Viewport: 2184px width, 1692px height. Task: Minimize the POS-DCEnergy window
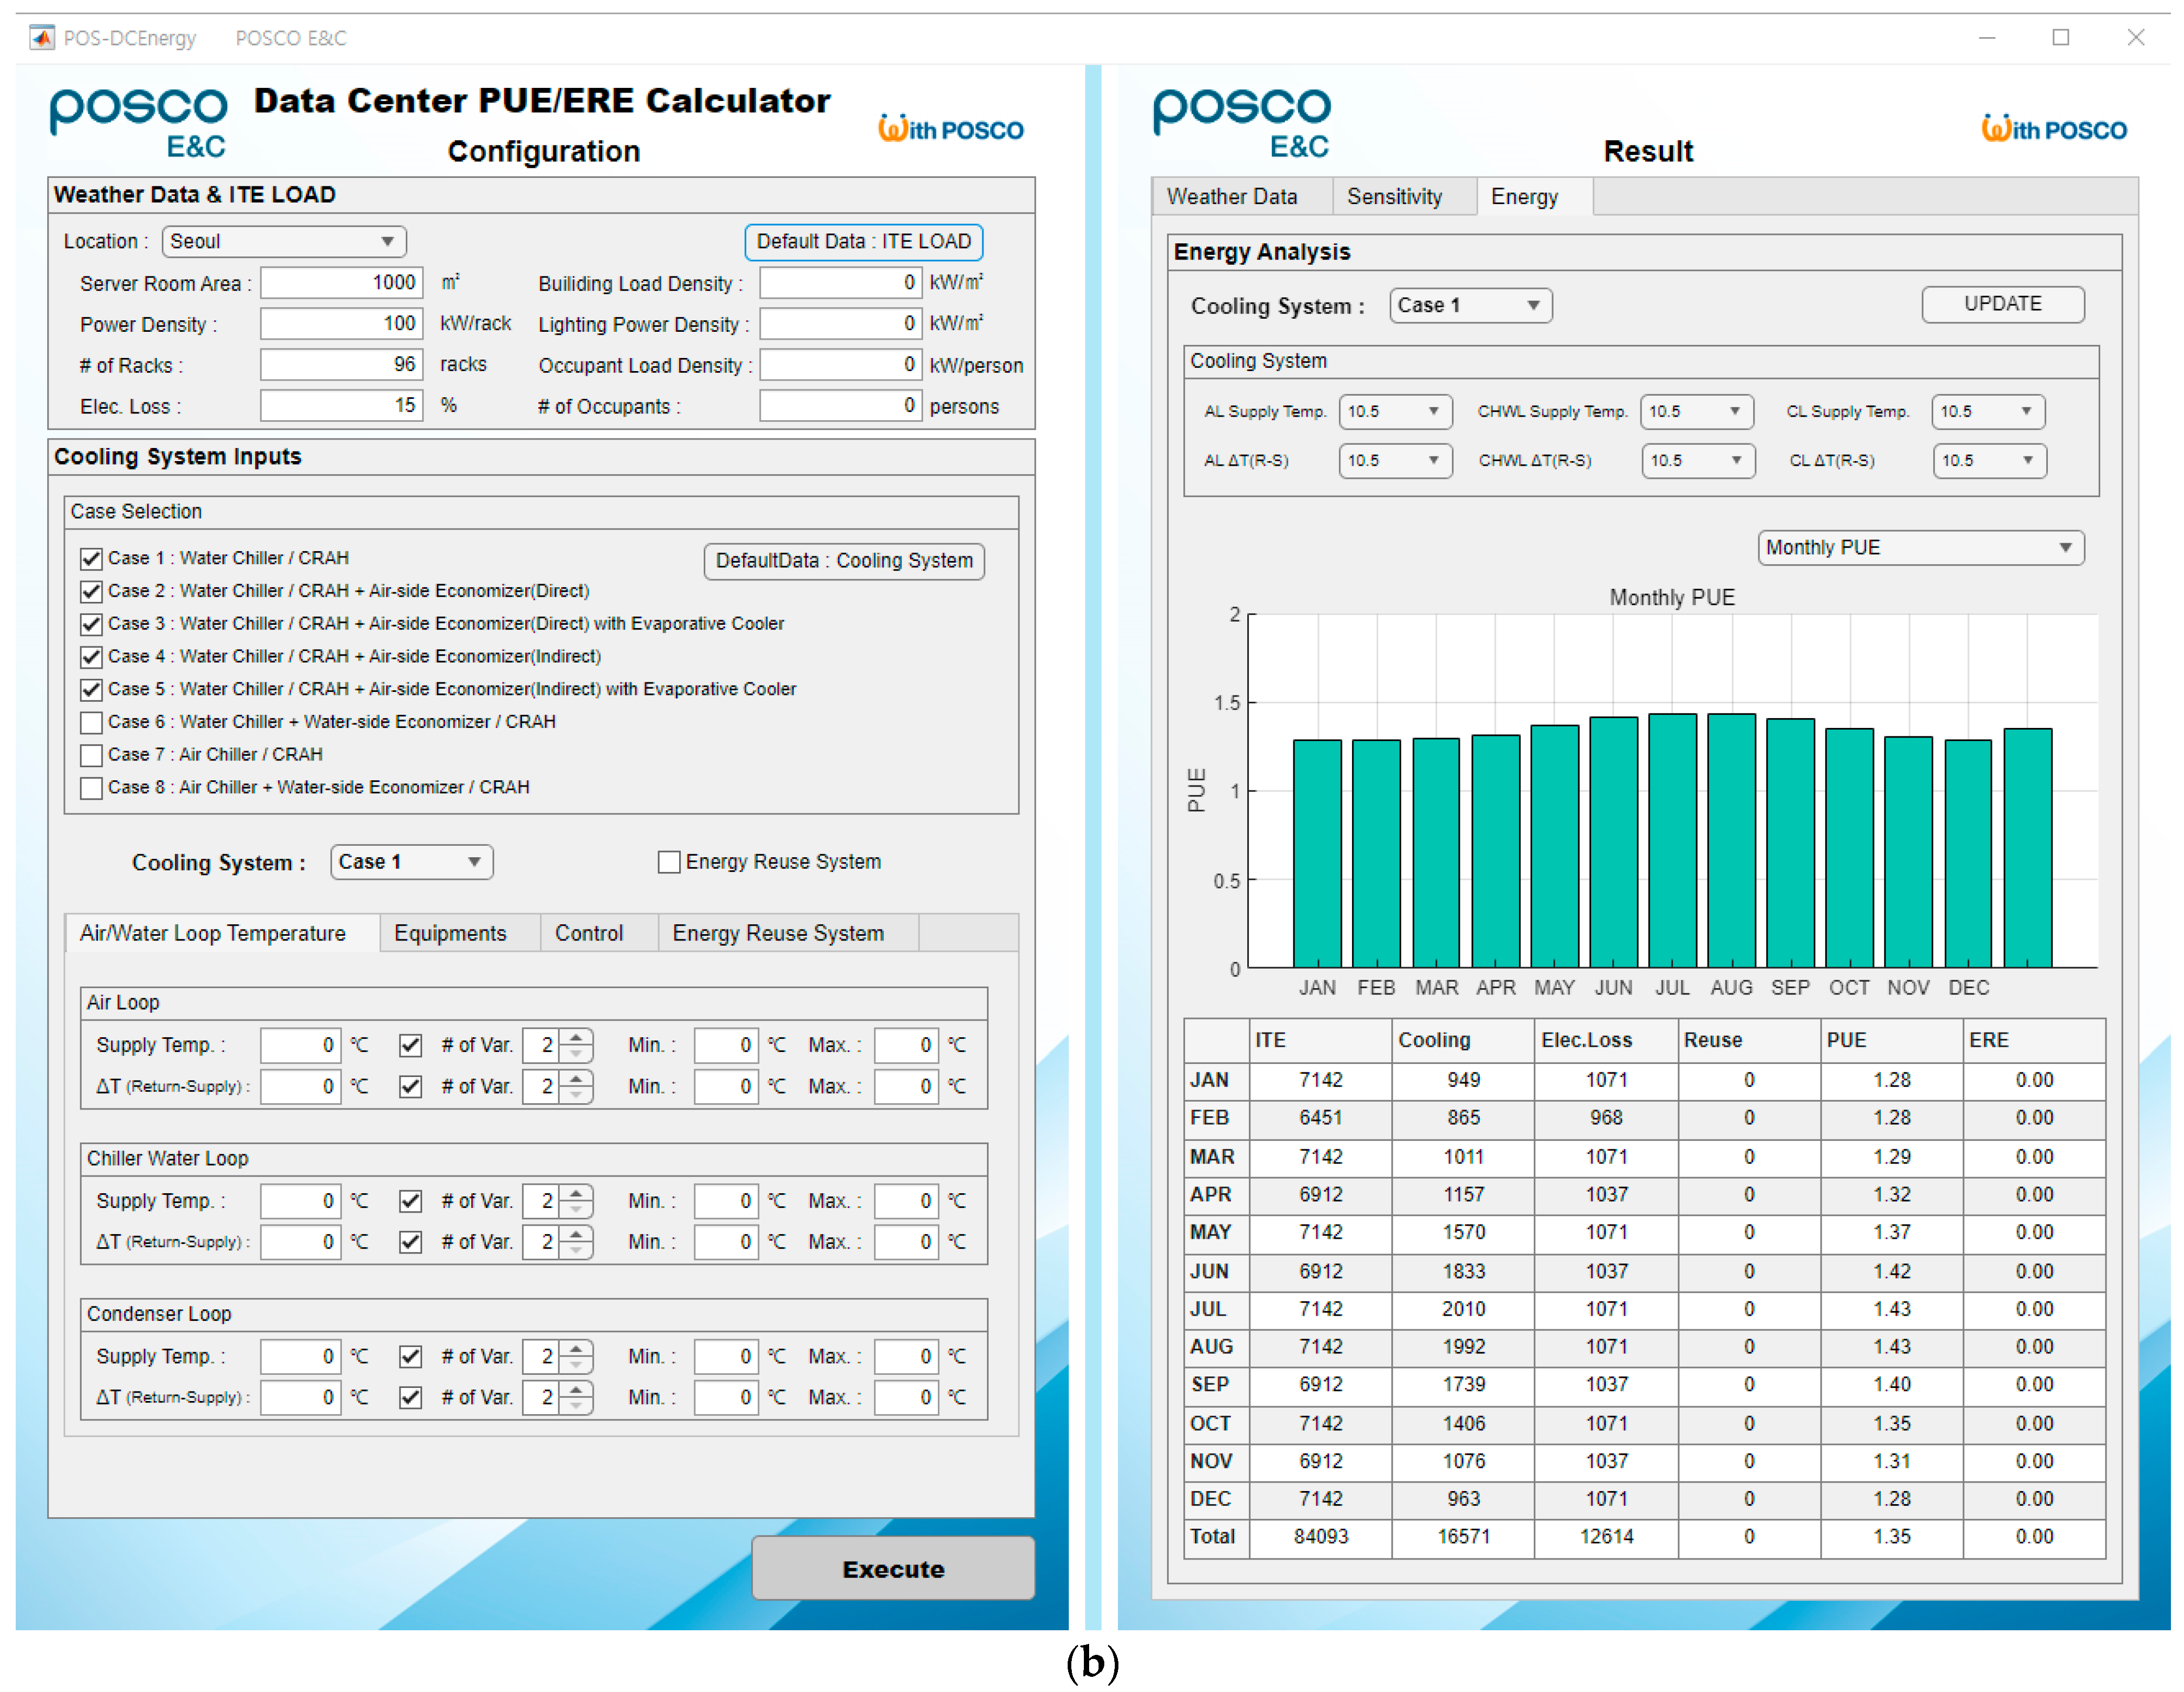1986,38
